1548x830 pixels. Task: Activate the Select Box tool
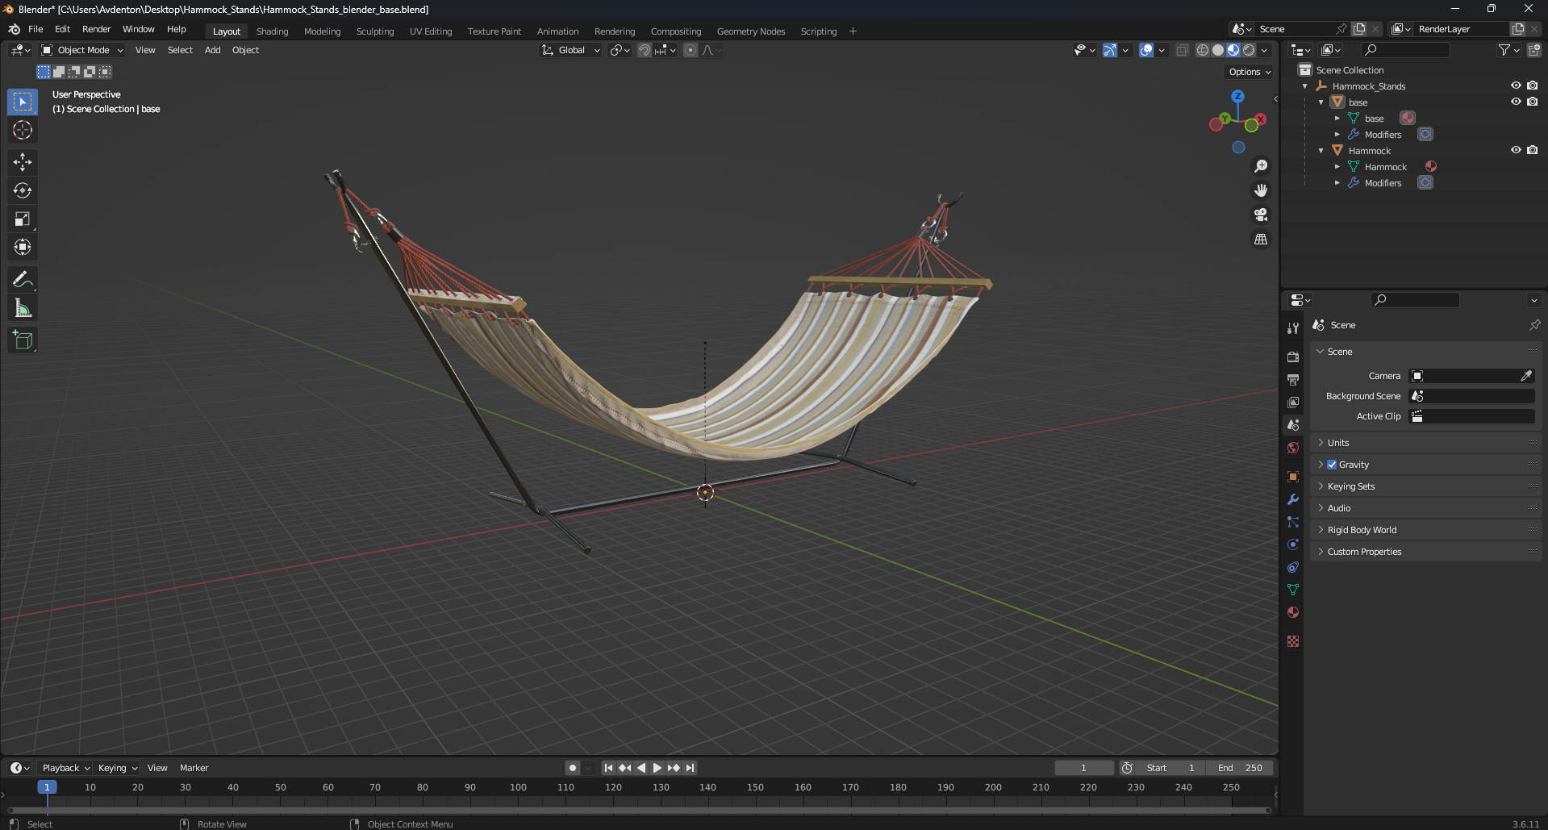pos(23,102)
